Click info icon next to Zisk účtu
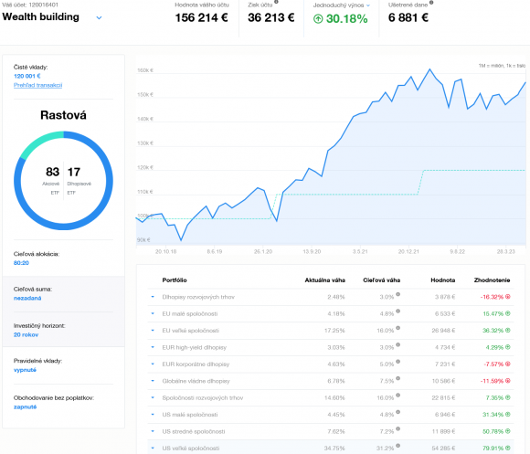The height and width of the screenshot is (454, 530). click(x=276, y=2)
